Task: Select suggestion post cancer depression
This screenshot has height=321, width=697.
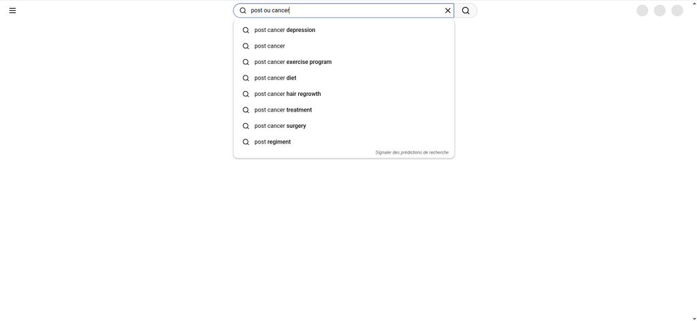Action: tap(285, 30)
